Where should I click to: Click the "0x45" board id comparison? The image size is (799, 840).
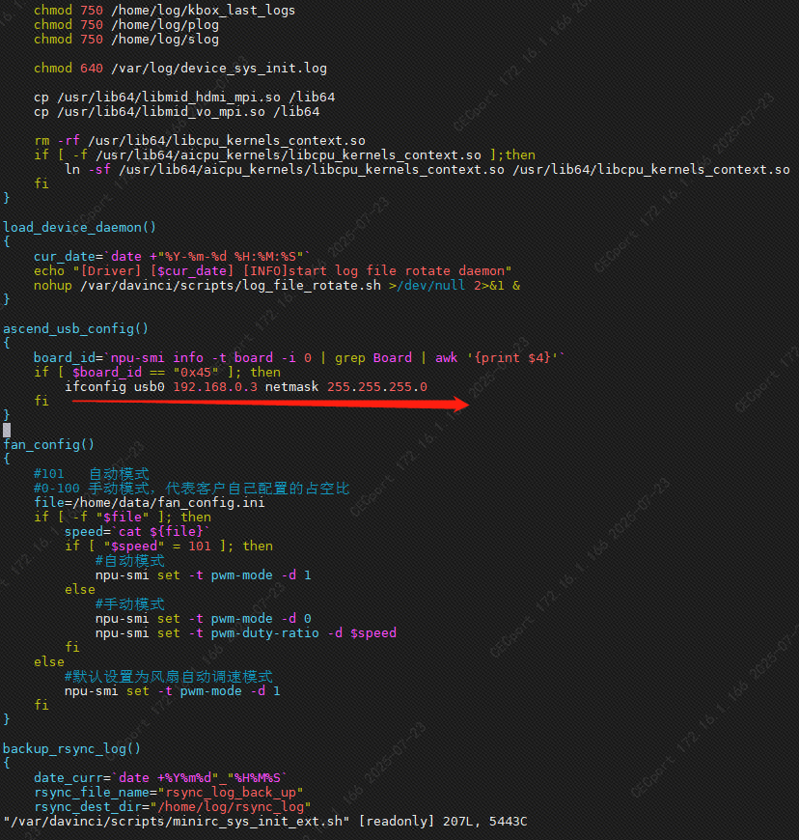[196, 372]
